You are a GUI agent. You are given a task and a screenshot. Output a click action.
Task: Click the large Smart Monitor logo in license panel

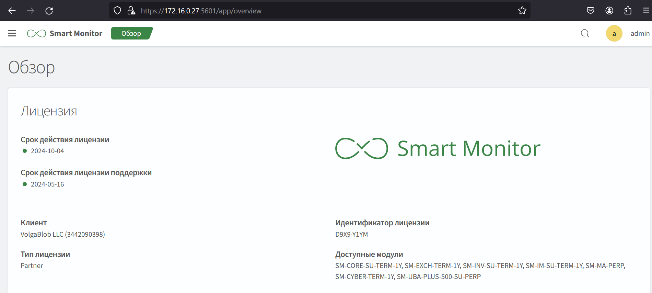point(438,148)
